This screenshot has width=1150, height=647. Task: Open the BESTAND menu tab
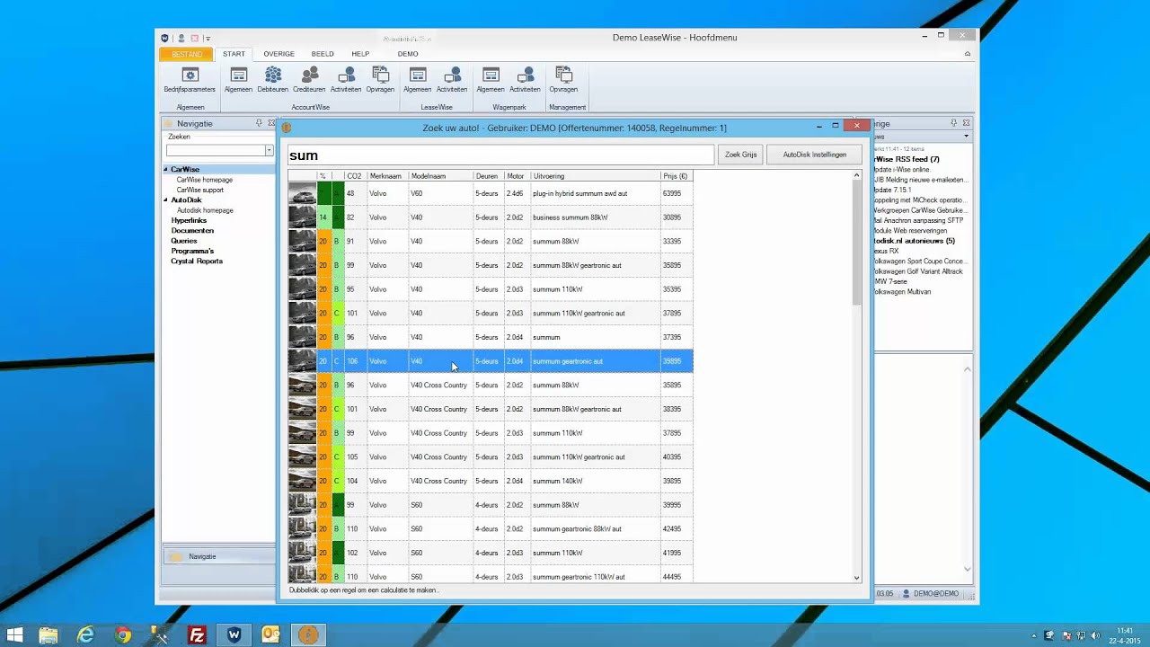(187, 54)
